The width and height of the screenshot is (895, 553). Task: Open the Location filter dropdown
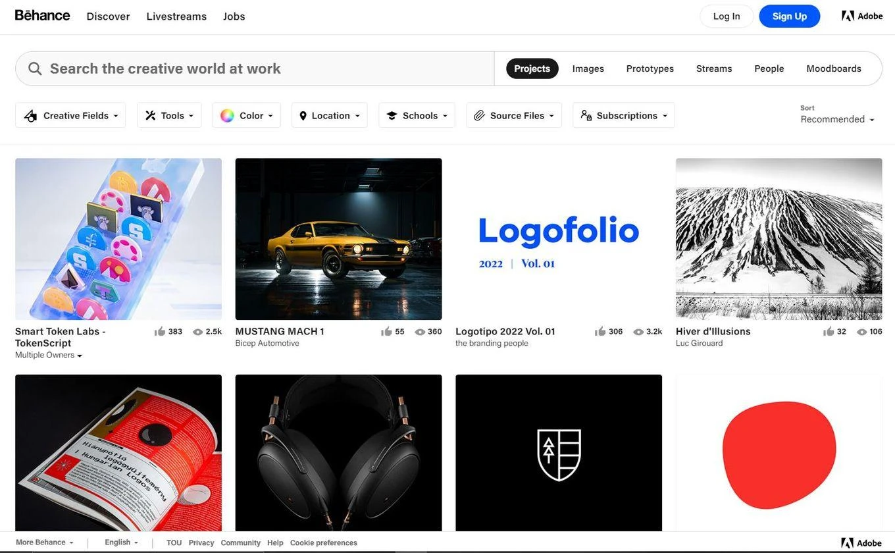330,115
